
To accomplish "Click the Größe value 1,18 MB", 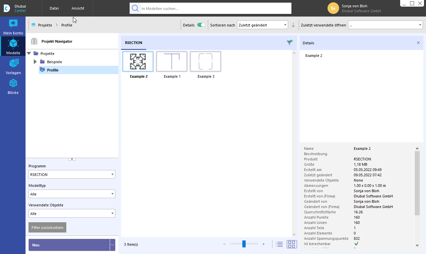I will (x=360, y=164).
